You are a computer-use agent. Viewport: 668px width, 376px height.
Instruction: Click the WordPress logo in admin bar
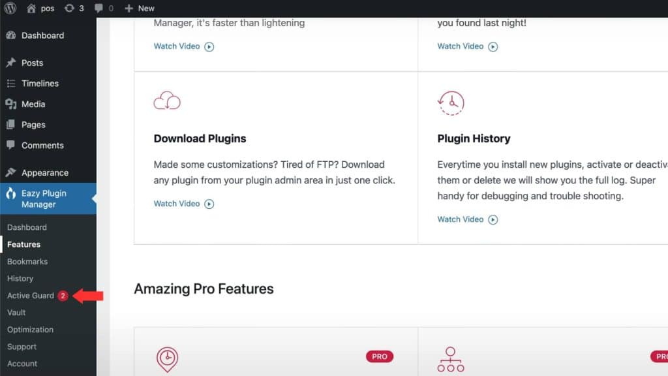[x=10, y=8]
